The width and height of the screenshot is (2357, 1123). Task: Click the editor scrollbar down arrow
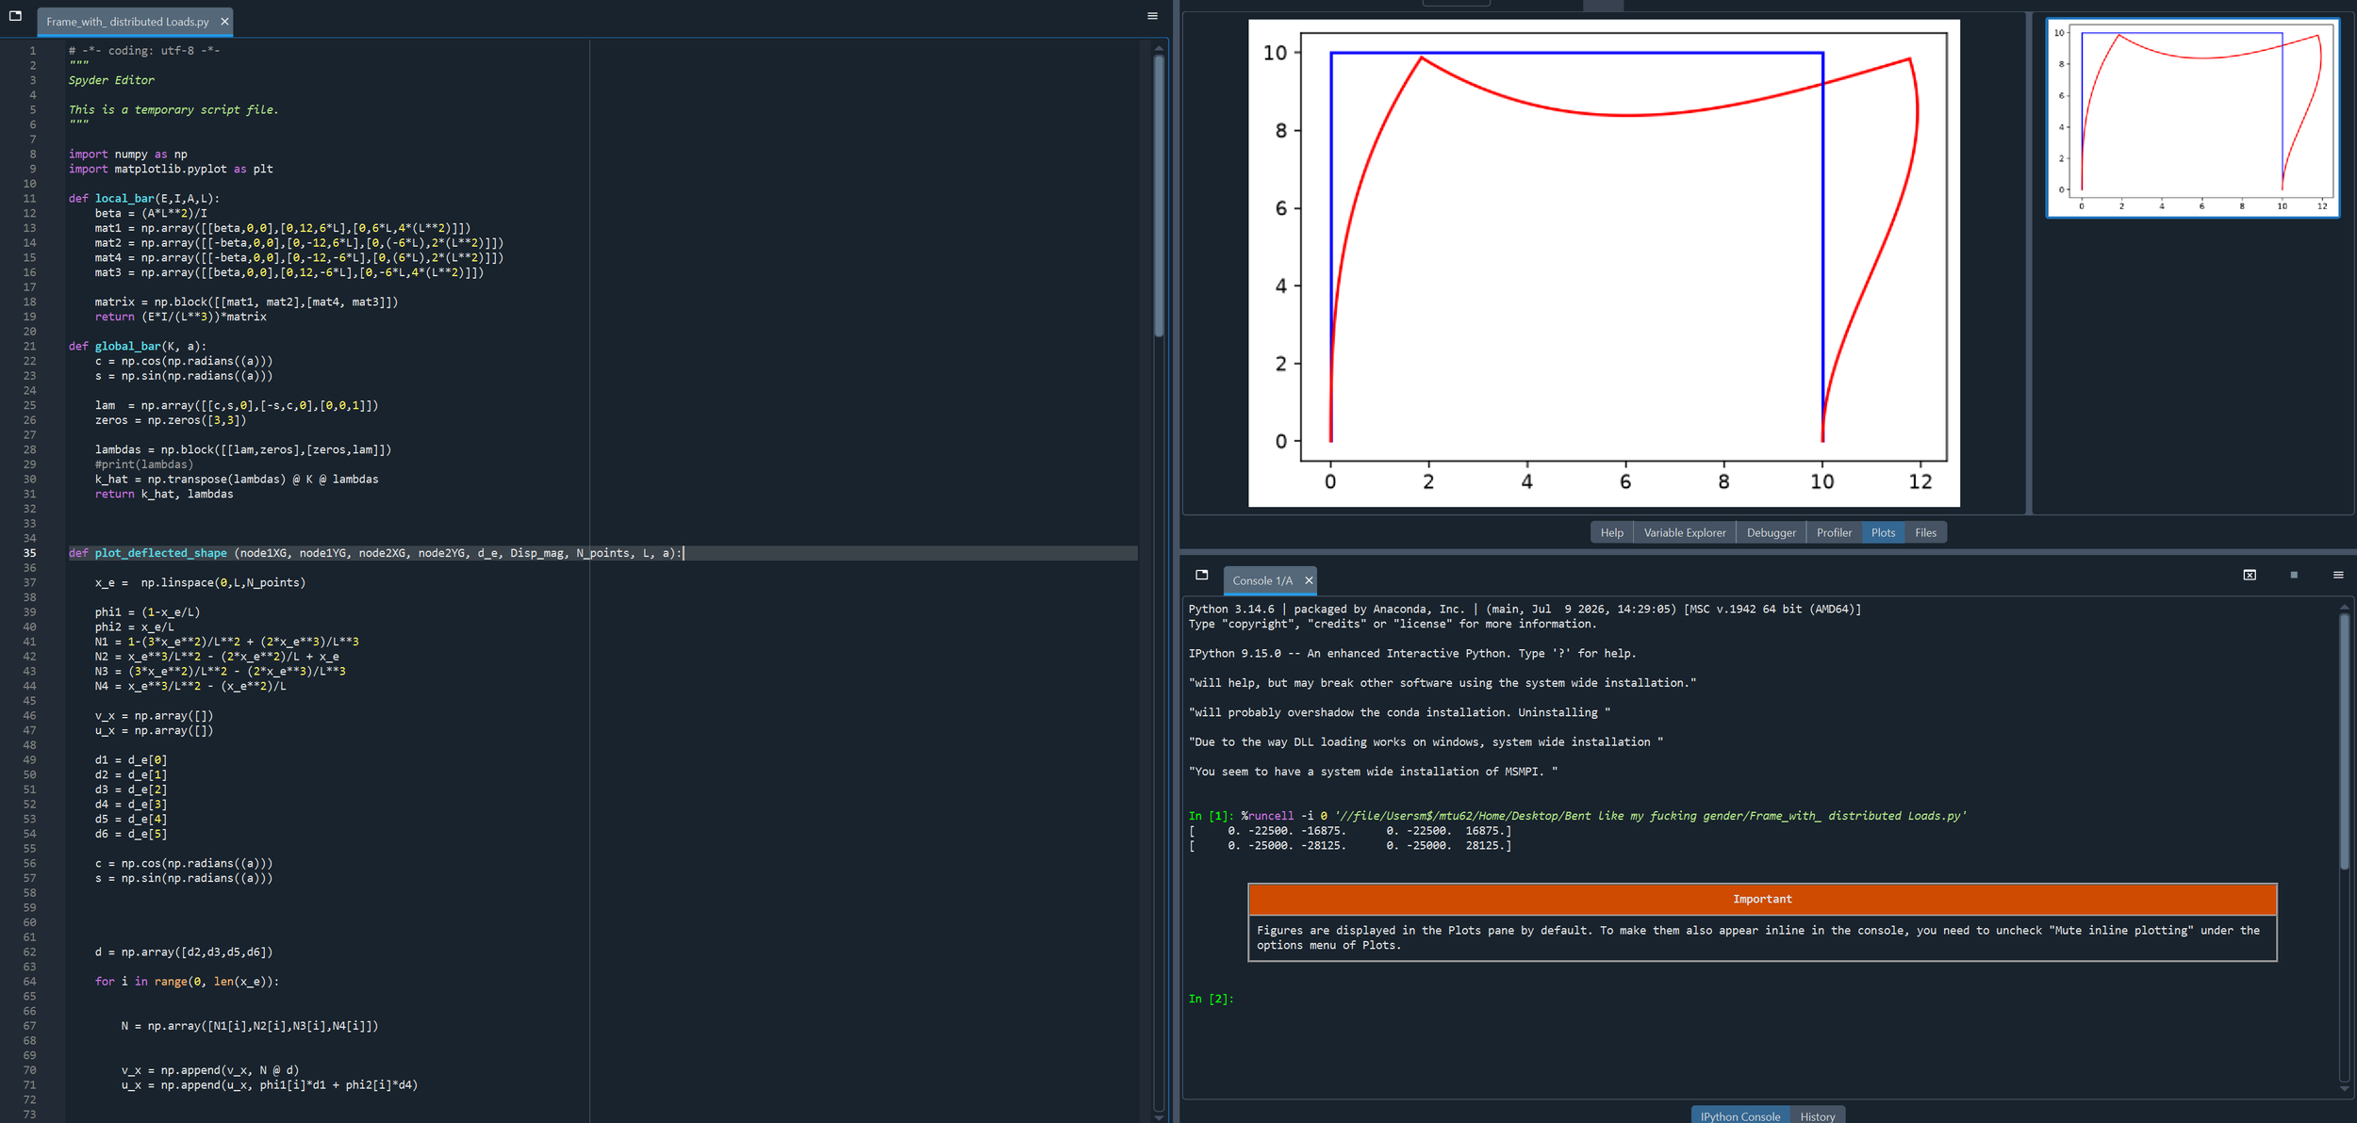click(x=1159, y=1117)
